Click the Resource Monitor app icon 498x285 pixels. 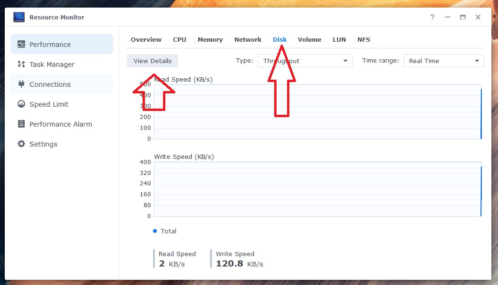[19, 17]
